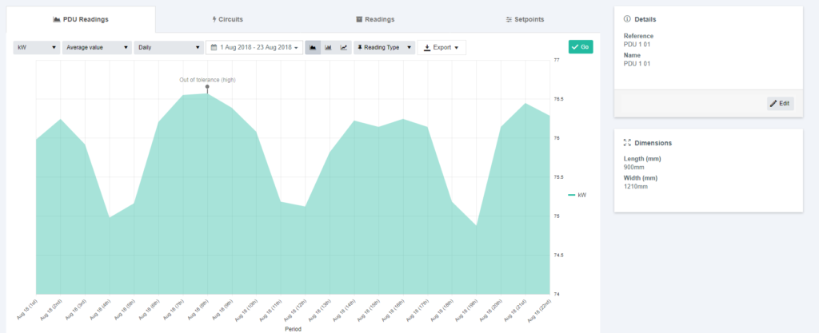Expand the Average value dropdown
Image resolution: width=819 pixels, height=333 pixels.
pyautogui.click(x=97, y=48)
